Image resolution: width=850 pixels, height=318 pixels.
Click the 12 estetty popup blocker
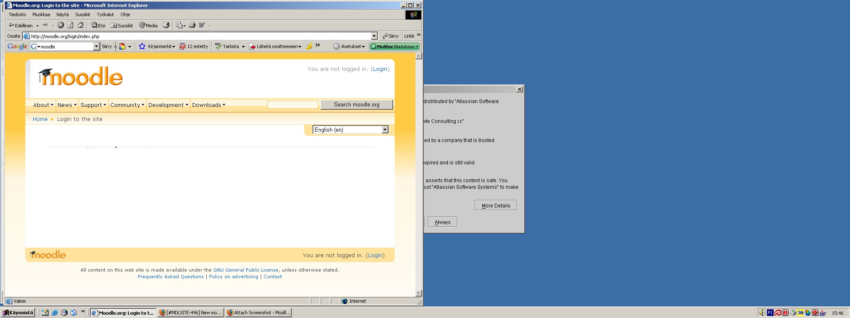(194, 46)
